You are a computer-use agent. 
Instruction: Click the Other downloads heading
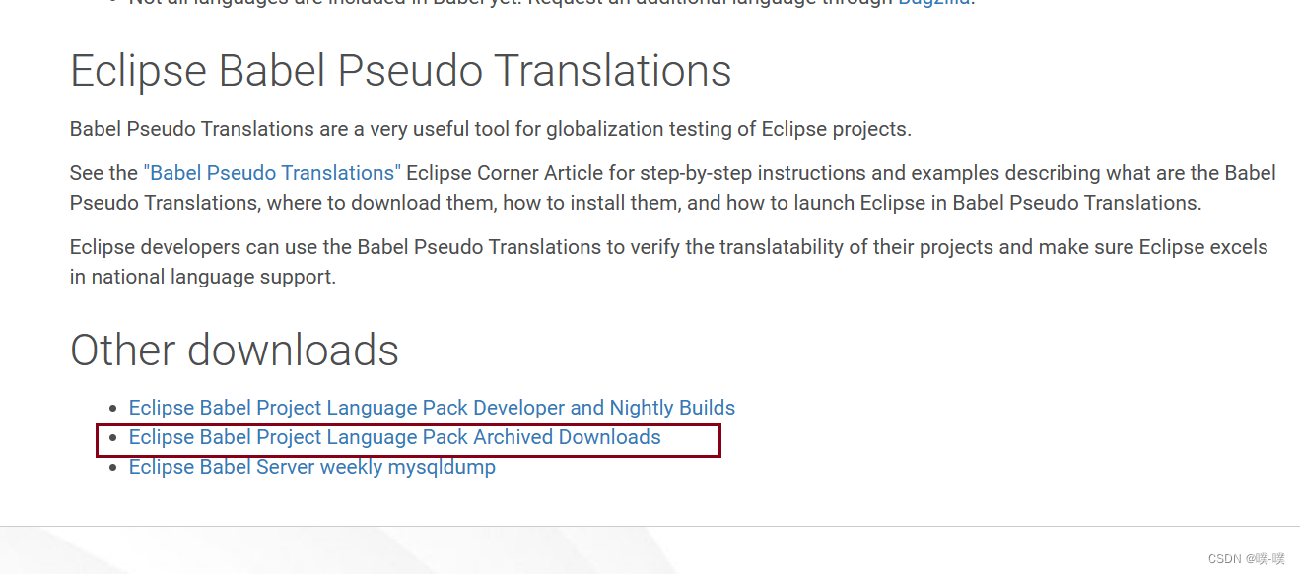click(235, 351)
